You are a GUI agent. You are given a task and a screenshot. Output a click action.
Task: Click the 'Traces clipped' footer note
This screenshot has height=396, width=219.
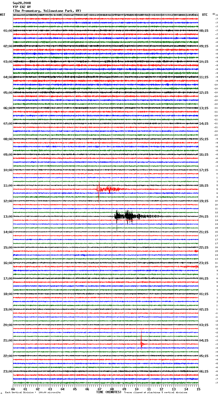156,392
